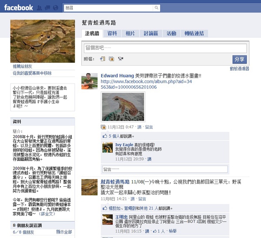Open friend requests icon in header
Image resolution: width=261 pixels, height=238 pixels.
point(39,8)
